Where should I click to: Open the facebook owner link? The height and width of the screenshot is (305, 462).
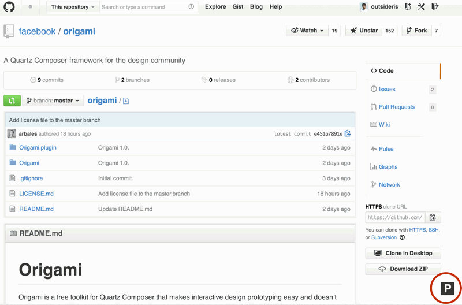point(37,31)
